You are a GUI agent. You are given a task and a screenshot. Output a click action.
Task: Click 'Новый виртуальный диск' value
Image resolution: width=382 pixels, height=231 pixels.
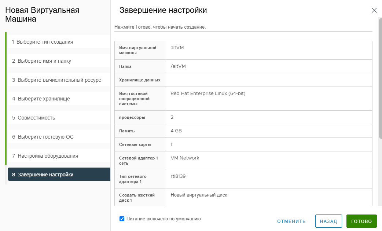click(x=199, y=195)
